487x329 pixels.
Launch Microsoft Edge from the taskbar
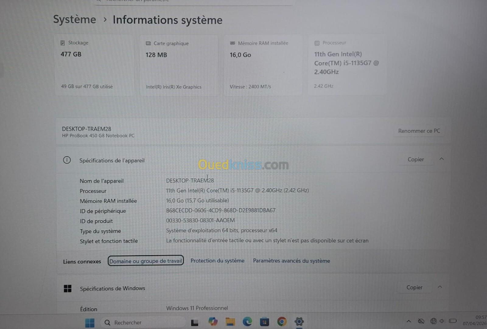tap(247, 322)
